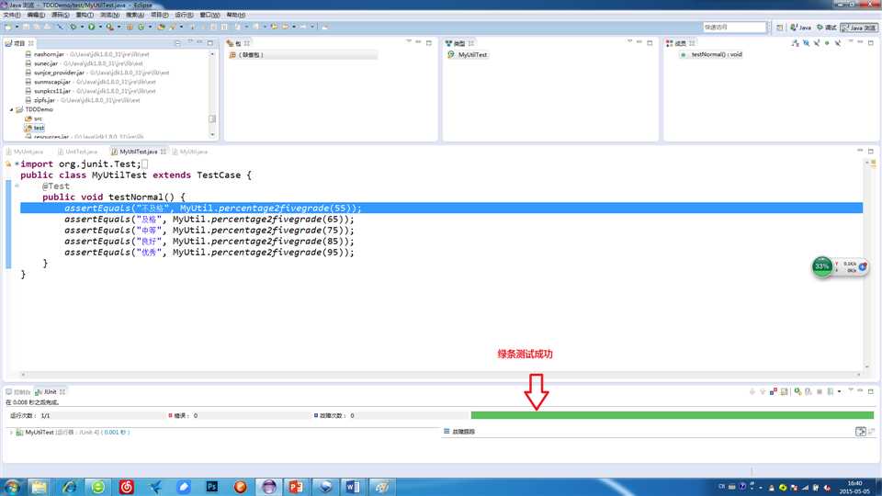Open Internet Explorer from the taskbar
Screen dimensions: 882x496
coord(69,487)
